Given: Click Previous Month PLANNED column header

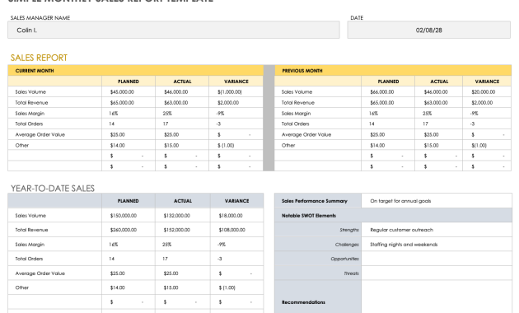Looking at the screenshot, I should [x=388, y=82].
